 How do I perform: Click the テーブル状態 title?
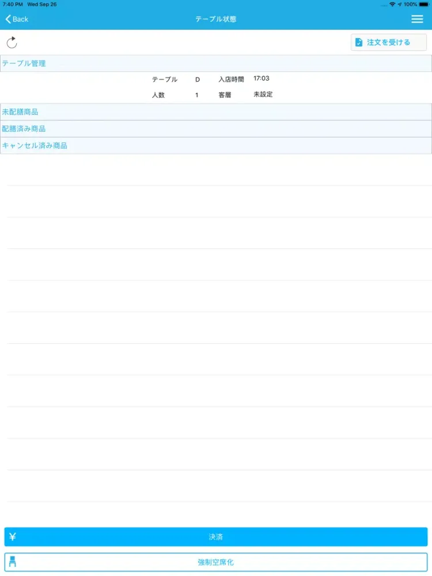point(215,19)
